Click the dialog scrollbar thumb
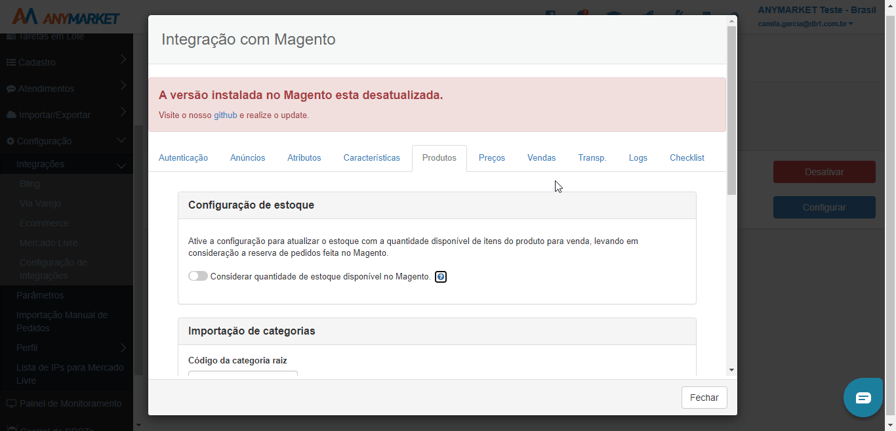Screen dimensions: 896x431 (731, 110)
